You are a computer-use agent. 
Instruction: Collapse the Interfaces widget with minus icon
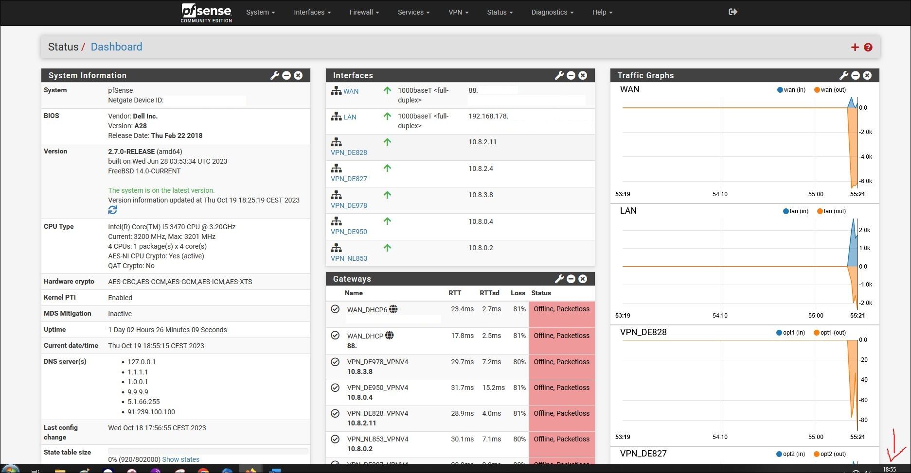pyautogui.click(x=571, y=75)
